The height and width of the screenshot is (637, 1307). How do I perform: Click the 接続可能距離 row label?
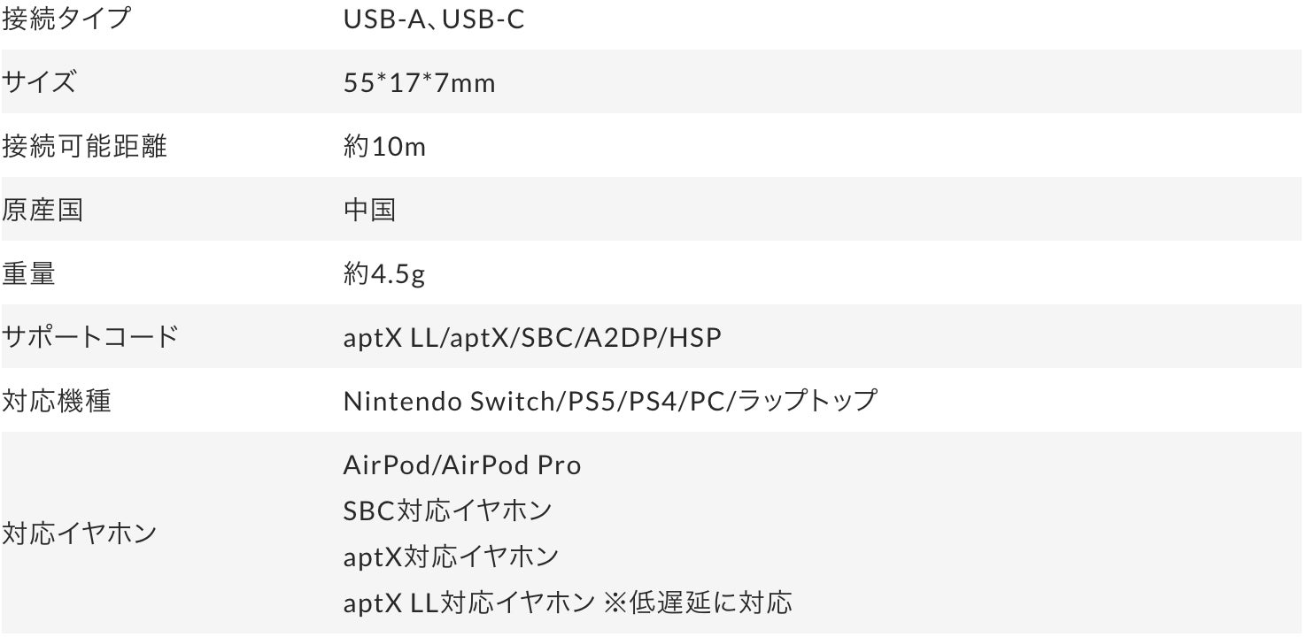coord(84,146)
